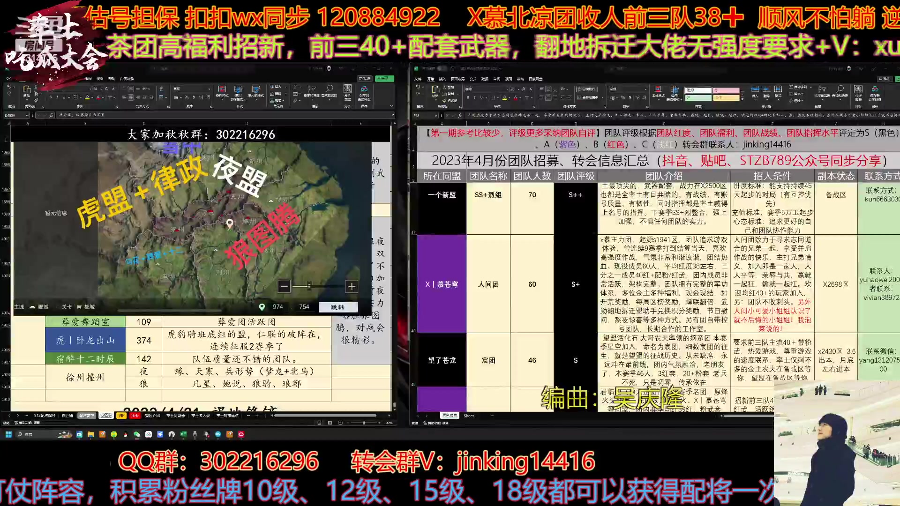The width and height of the screenshot is (900, 506).
Task: Click the 754 coordinate field under map
Action: point(304,307)
